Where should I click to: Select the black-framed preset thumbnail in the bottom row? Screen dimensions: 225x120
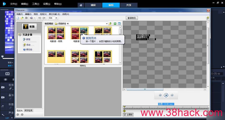103,57
